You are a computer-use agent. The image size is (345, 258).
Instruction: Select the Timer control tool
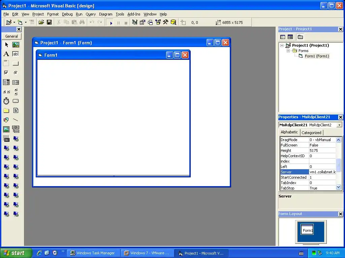point(6,101)
